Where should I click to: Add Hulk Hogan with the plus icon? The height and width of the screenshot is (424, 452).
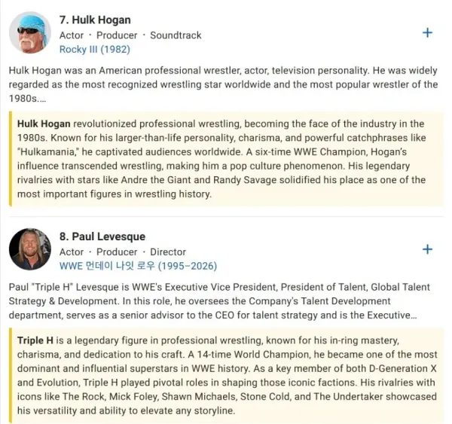pyautogui.click(x=427, y=33)
